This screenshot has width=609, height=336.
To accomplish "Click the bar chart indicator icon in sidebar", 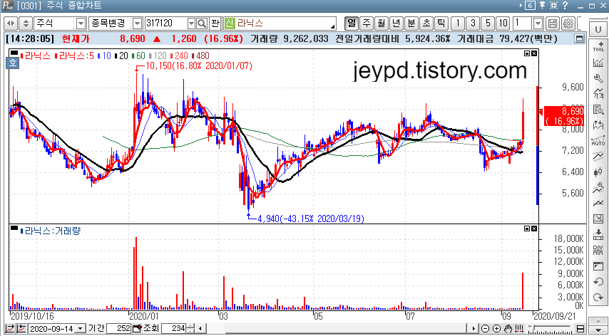I will tap(598, 63).
